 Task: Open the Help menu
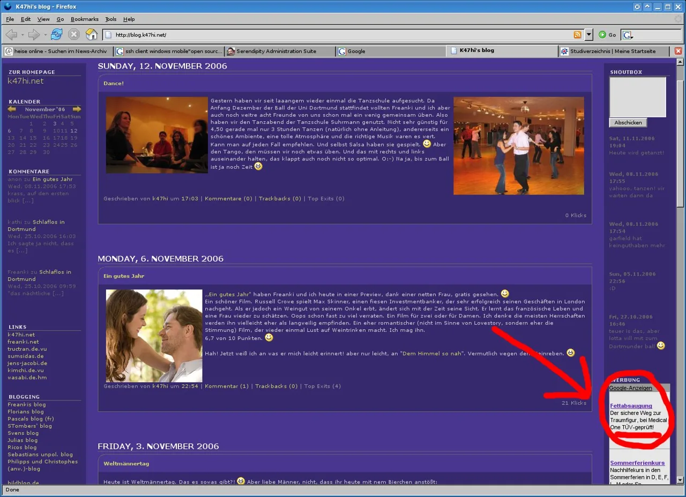click(x=129, y=19)
